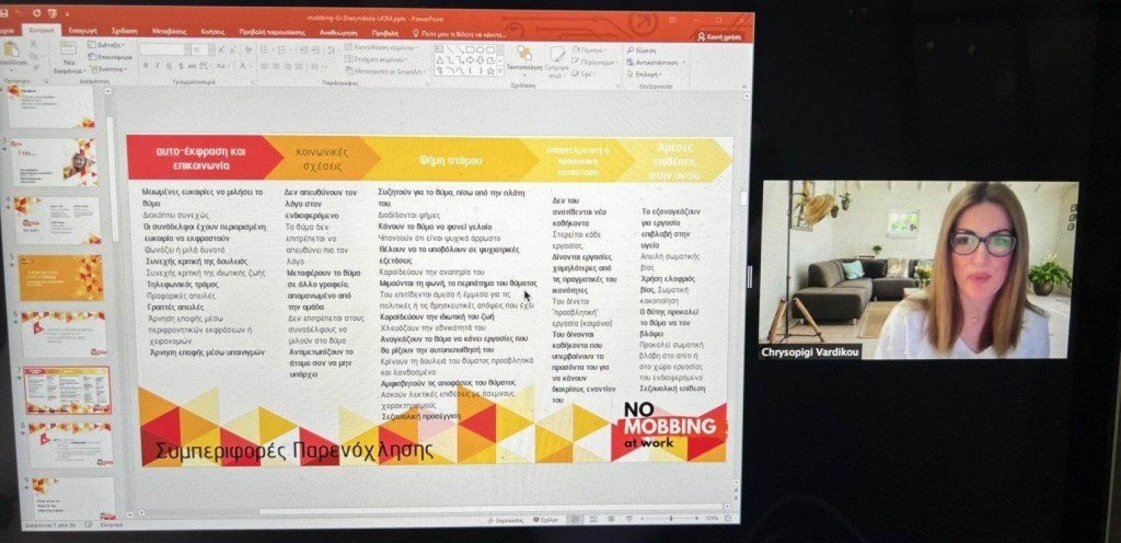Select the slide 5 orange thumbnail
This screenshot has width=1121, height=543.
tap(61, 278)
